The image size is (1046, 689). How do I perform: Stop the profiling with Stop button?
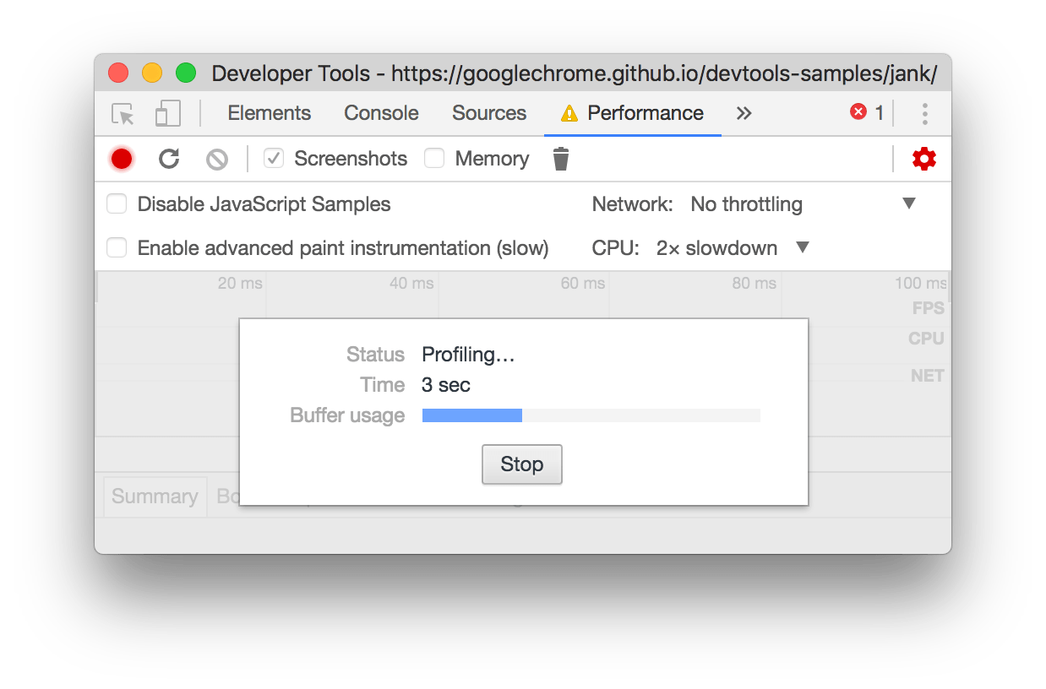click(x=522, y=464)
